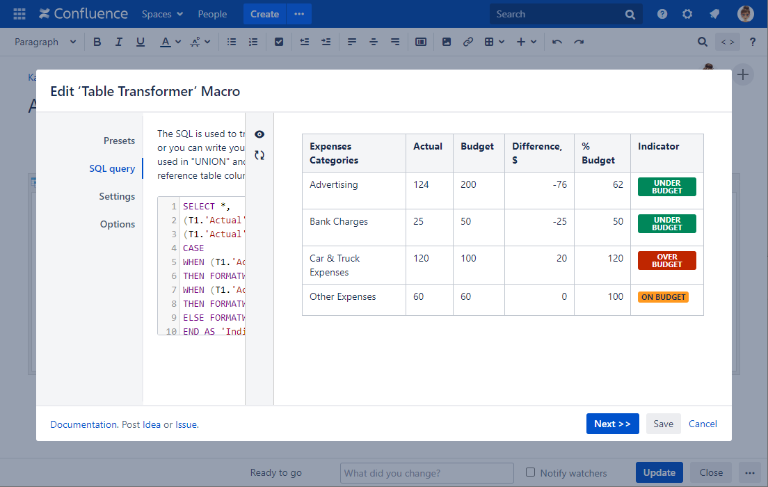Click the refresh preview arrows icon

pos(259,155)
